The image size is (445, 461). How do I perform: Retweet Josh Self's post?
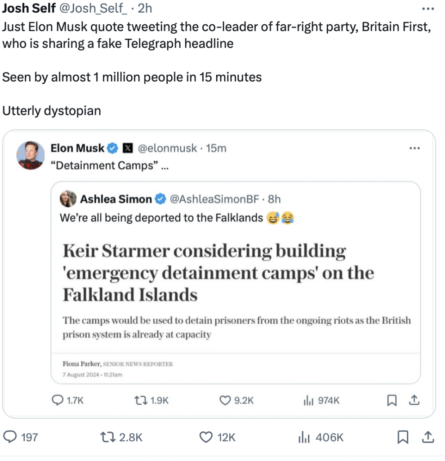coord(108,437)
